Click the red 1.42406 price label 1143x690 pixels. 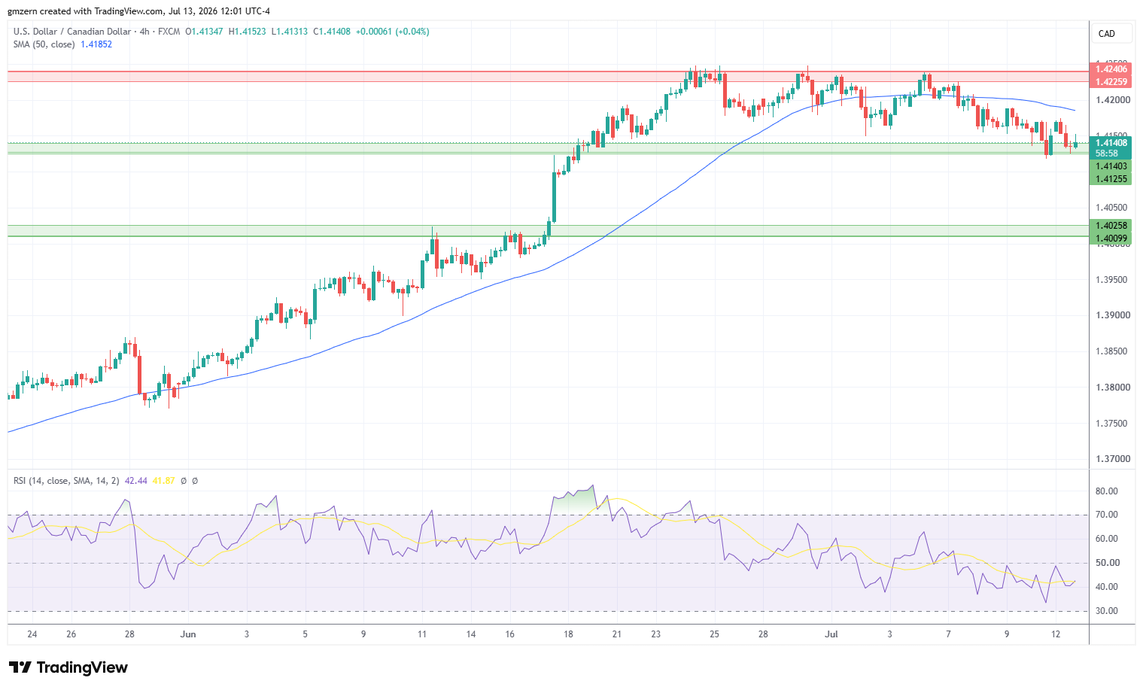(x=1111, y=69)
